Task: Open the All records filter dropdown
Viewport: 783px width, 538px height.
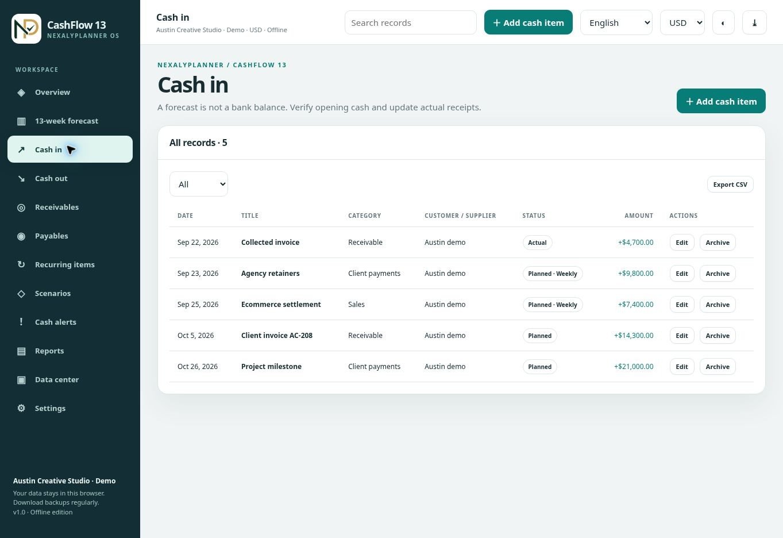Action: pyautogui.click(x=199, y=184)
